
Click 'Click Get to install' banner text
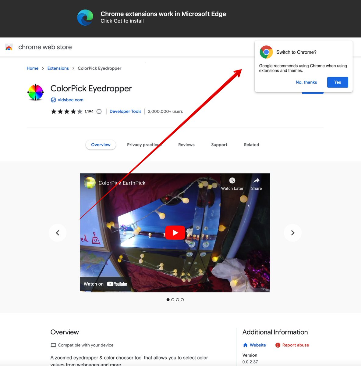pyautogui.click(x=122, y=21)
